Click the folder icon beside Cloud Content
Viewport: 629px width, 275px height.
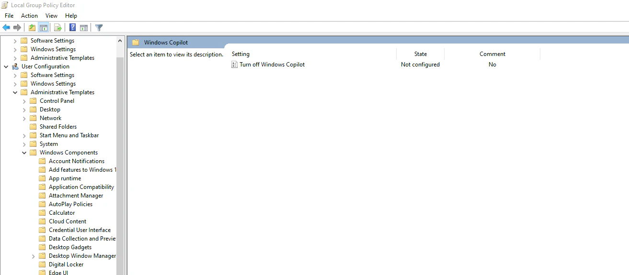pos(42,221)
